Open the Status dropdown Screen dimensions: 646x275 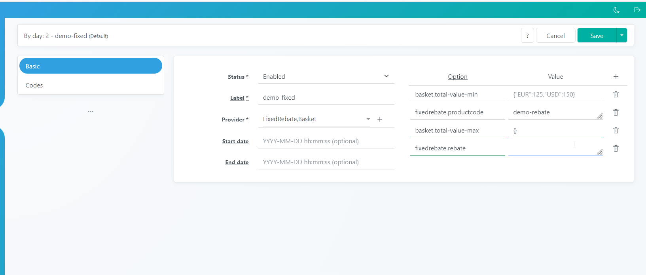326,77
